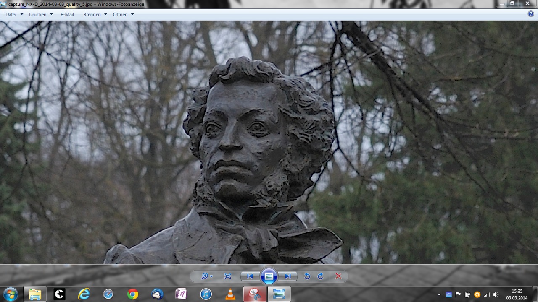Open the Windows Start menu
This screenshot has width=538, height=302.
click(x=10, y=294)
